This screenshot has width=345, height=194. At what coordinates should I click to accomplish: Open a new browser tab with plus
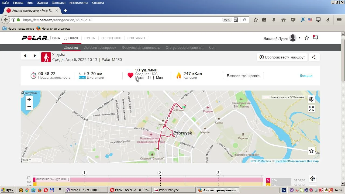[x=65, y=11]
